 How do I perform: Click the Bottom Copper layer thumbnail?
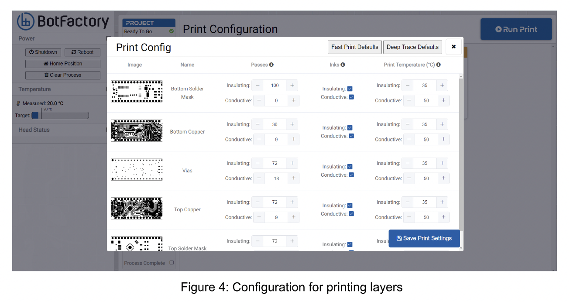[x=137, y=130]
